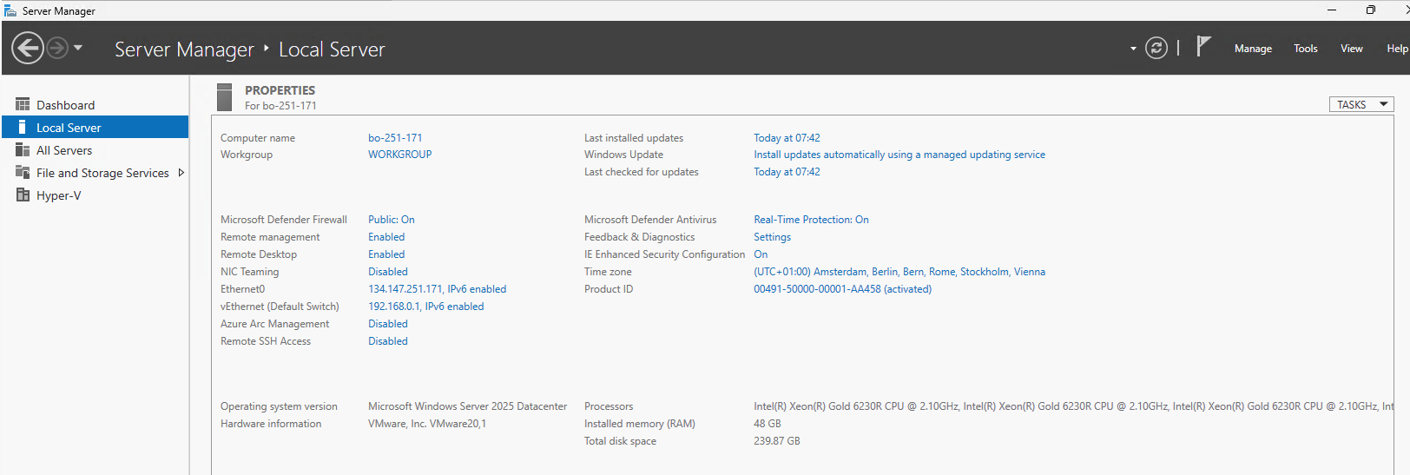Click computer name bo-251-171 link
This screenshot has width=1410, height=475.
pos(395,138)
